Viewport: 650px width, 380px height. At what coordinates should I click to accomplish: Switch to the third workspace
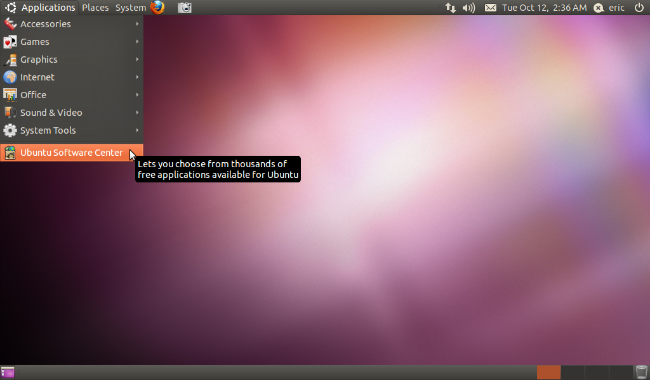pyautogui.click(x=597, y=372)
